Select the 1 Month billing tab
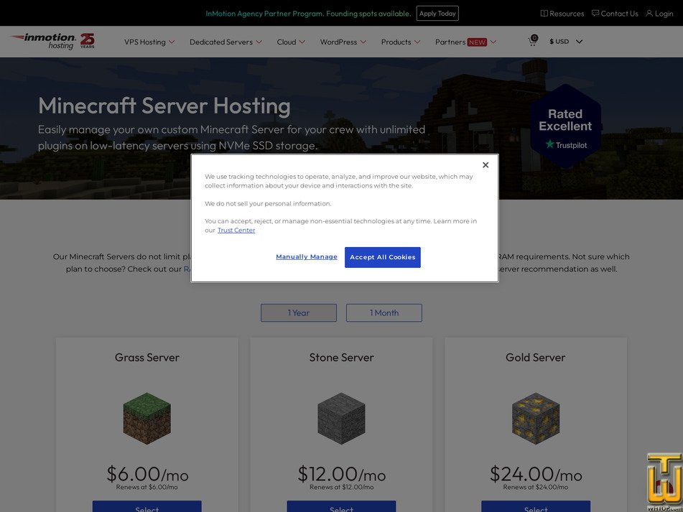 384,312
